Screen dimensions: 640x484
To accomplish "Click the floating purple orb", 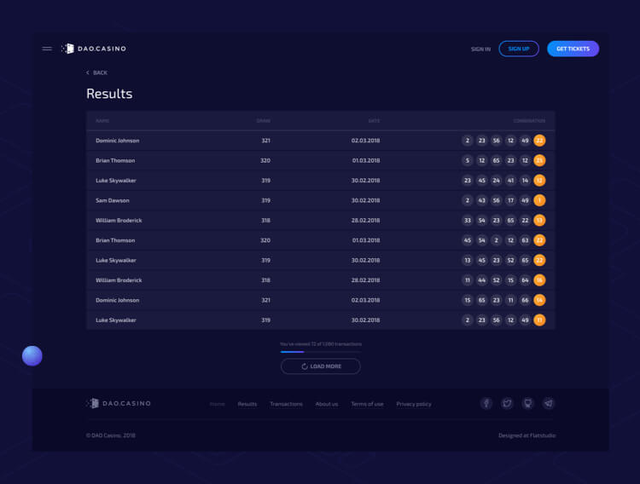I will 32,355.
